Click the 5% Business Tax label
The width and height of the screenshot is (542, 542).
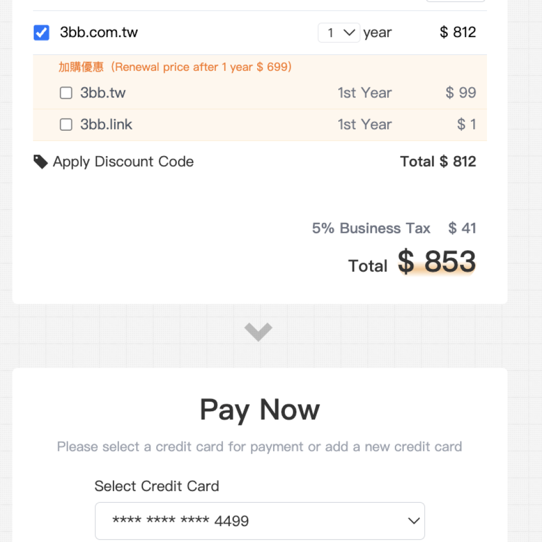pos(371,228)
